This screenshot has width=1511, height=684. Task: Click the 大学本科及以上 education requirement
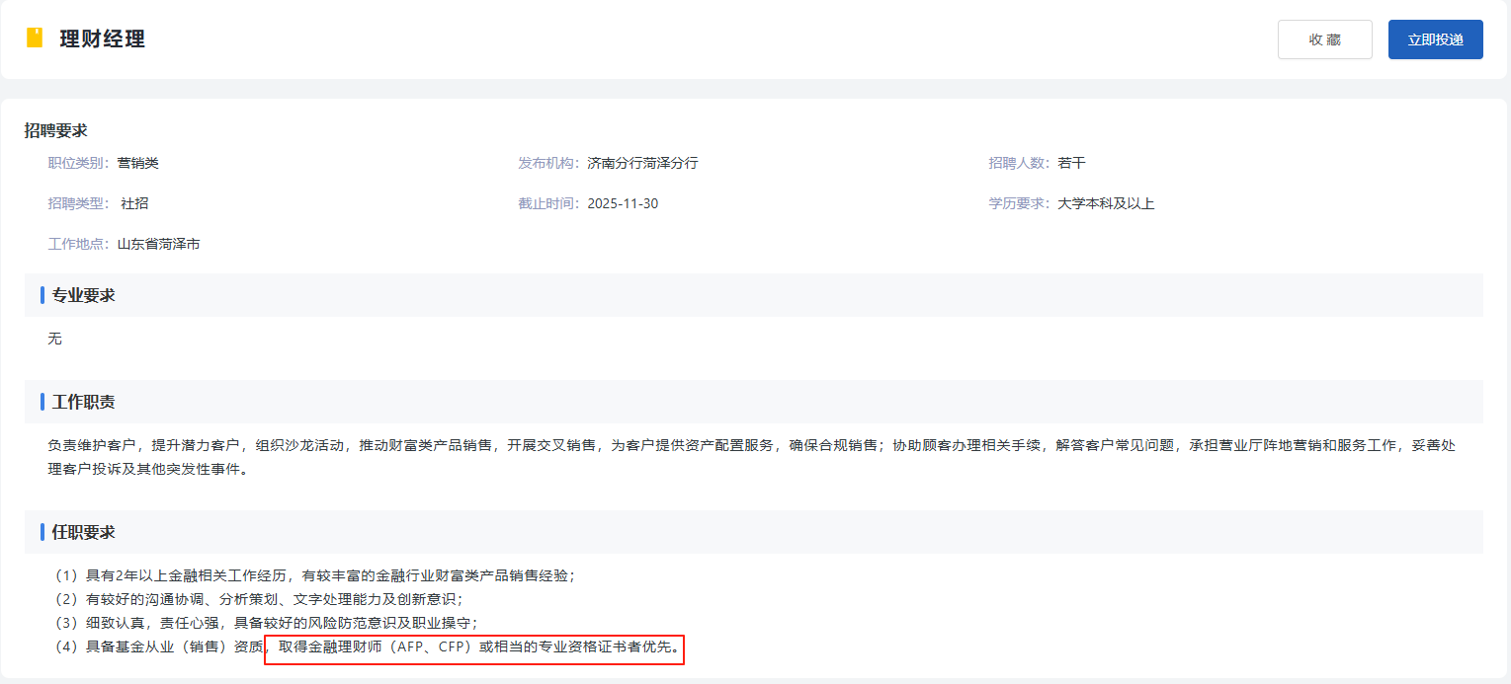tap(1105, 203)
